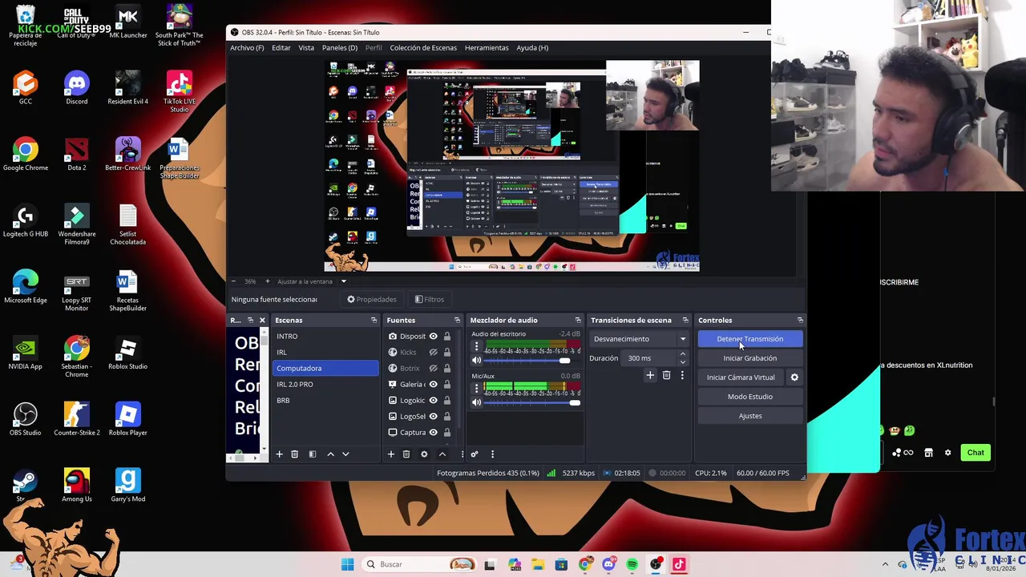Screen dimensions: 1026x577
Task: Open Ajustes in Controles panel
Action: click(x=750, y=416)
